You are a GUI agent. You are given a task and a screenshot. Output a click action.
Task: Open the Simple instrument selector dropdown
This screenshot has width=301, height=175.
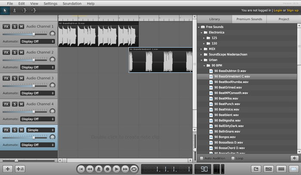click(x=40, y=130)
